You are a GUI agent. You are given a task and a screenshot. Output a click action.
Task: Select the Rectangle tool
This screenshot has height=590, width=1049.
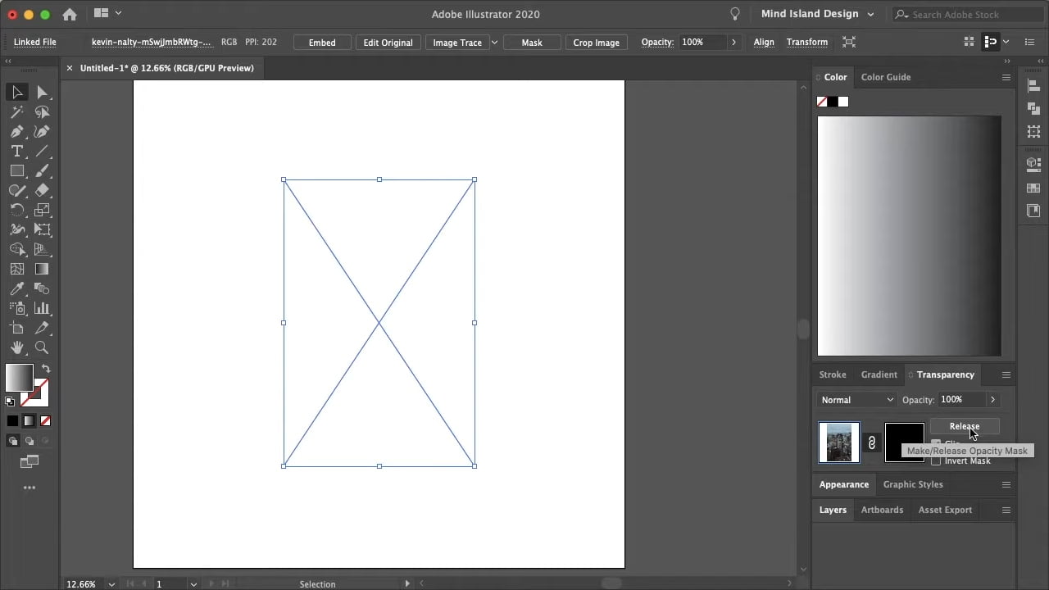tap(17, 170)
